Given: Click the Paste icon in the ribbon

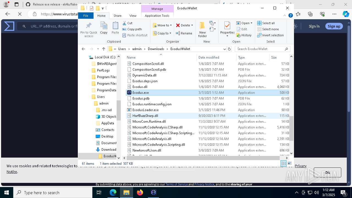Looking at the screenshot, I should [115, 28].
